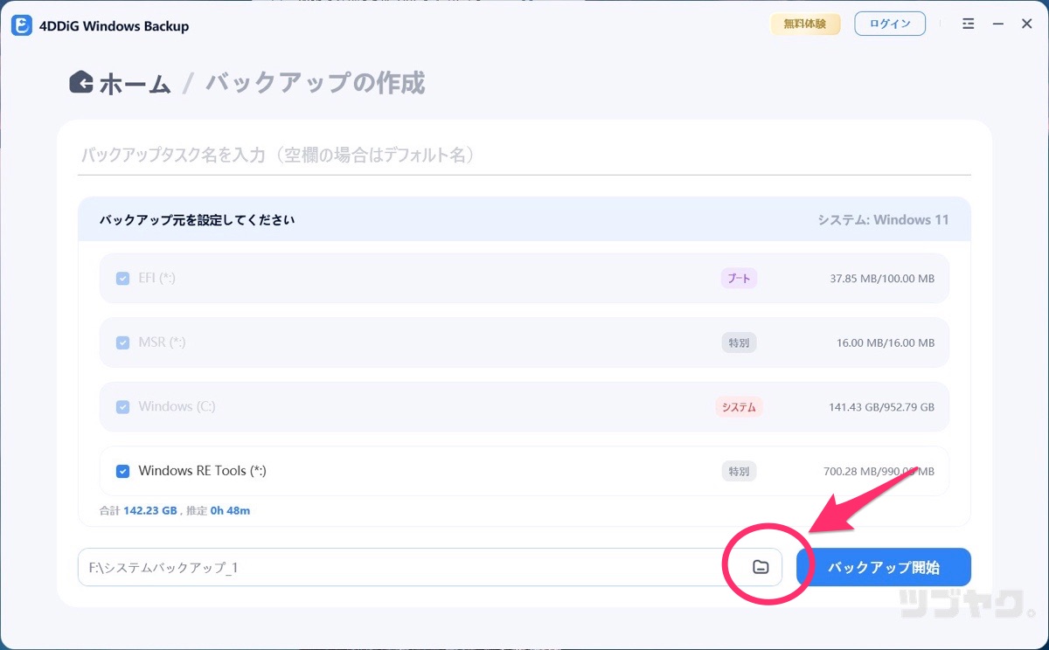The width and height of the screenshot is (1049, 650).
Task: Click the 4DDiG app logo icon
Action: point(22,25)
